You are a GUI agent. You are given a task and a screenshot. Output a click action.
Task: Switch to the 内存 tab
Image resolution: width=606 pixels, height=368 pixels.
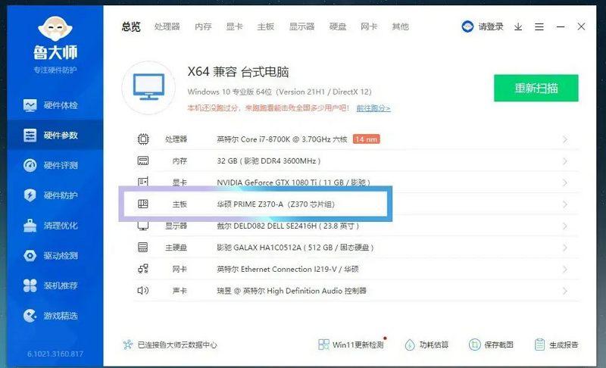click(x=203, y=27)
